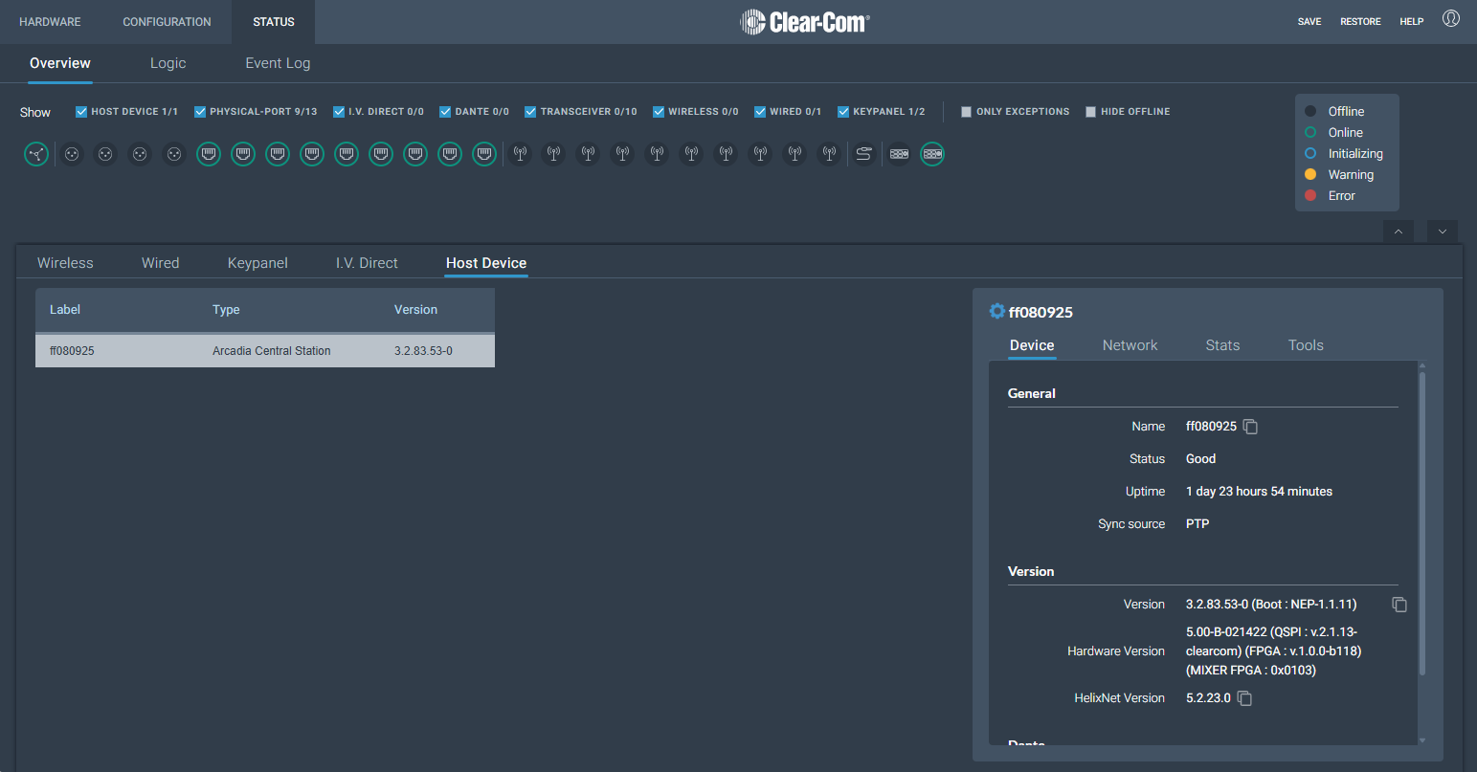Click the RESTORE button in header
Viewport: 1477px width, 772px height.
click(1360, 21)
